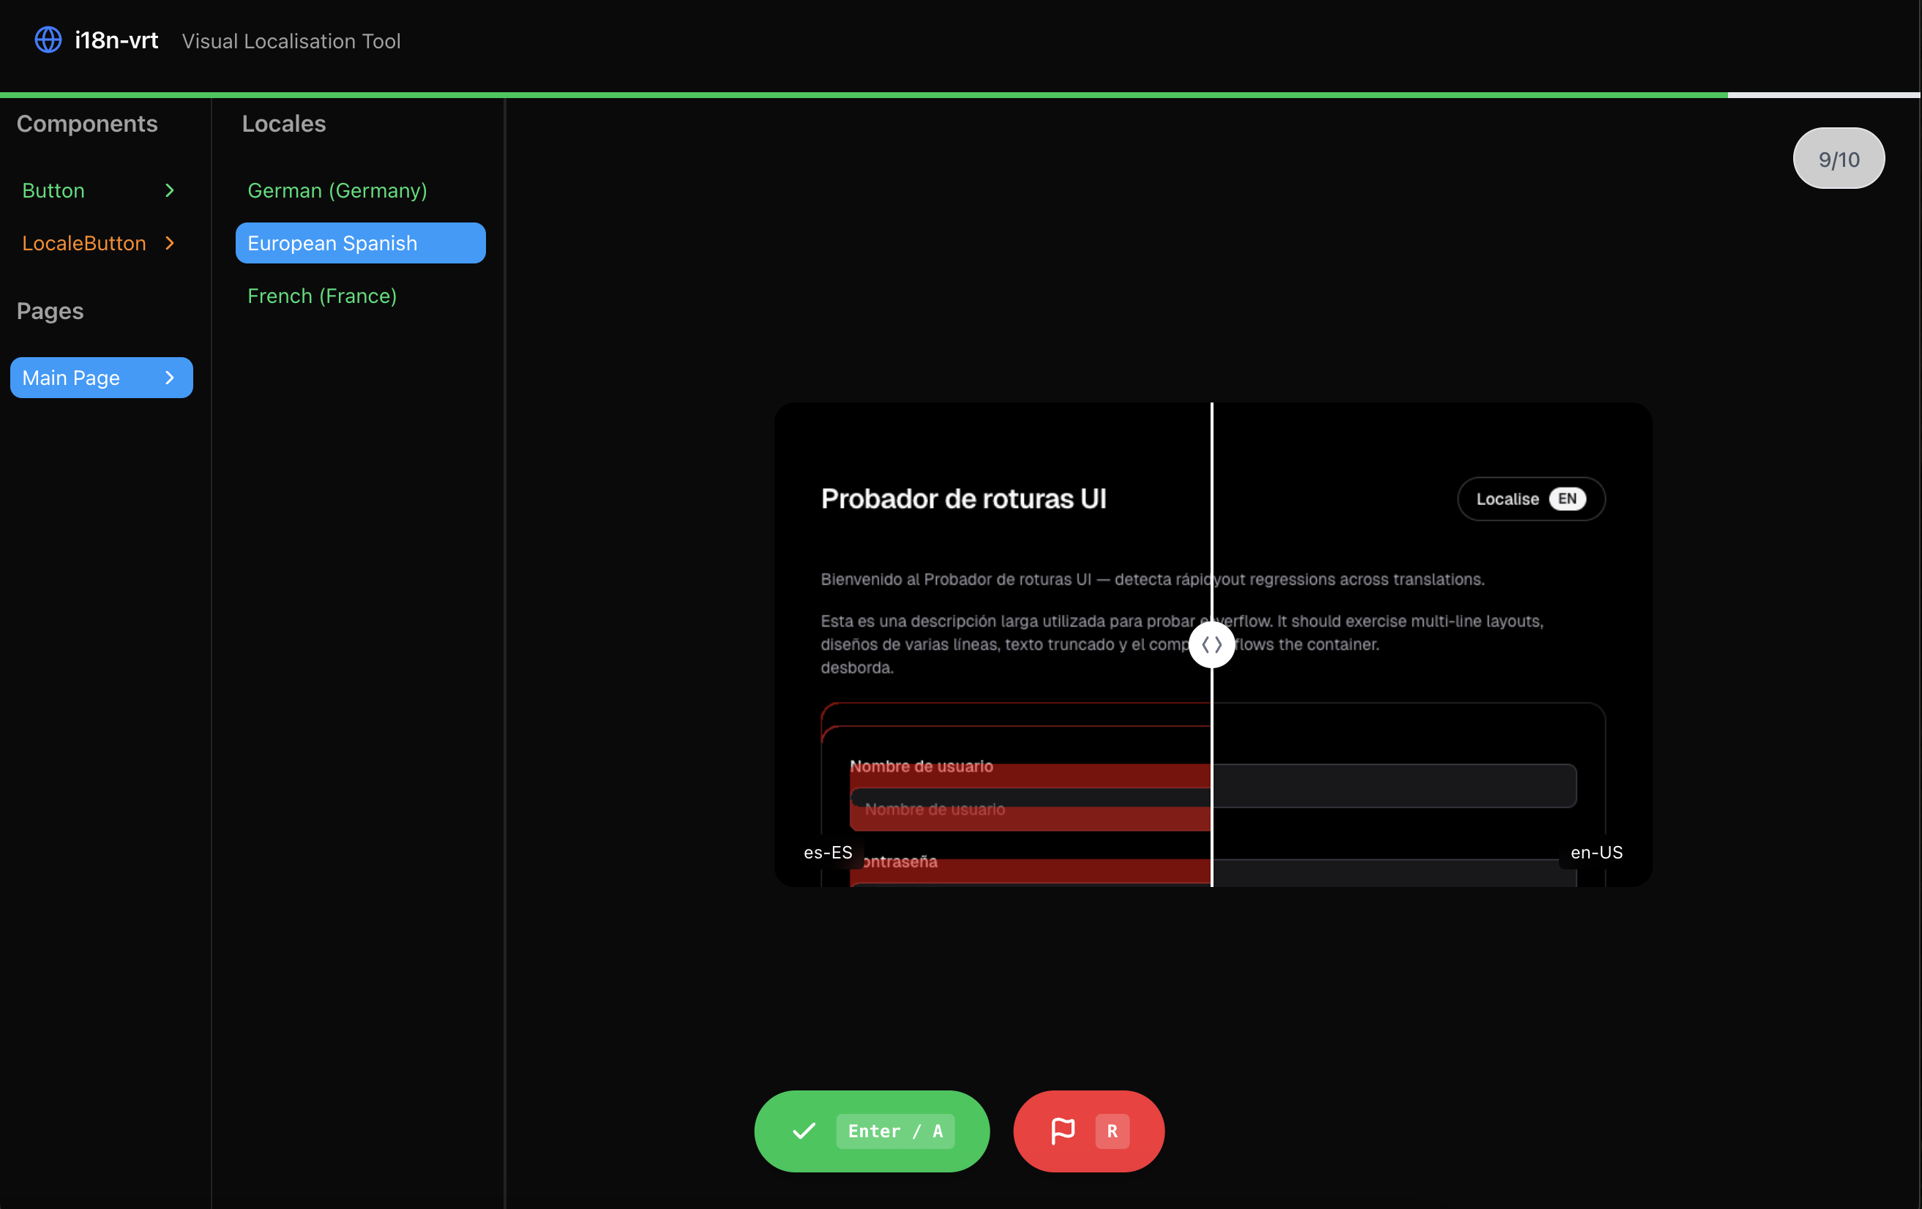The image size is (1922, 1209).
Task: Select the German (Germany) locale
Action: tap(337, 190)
